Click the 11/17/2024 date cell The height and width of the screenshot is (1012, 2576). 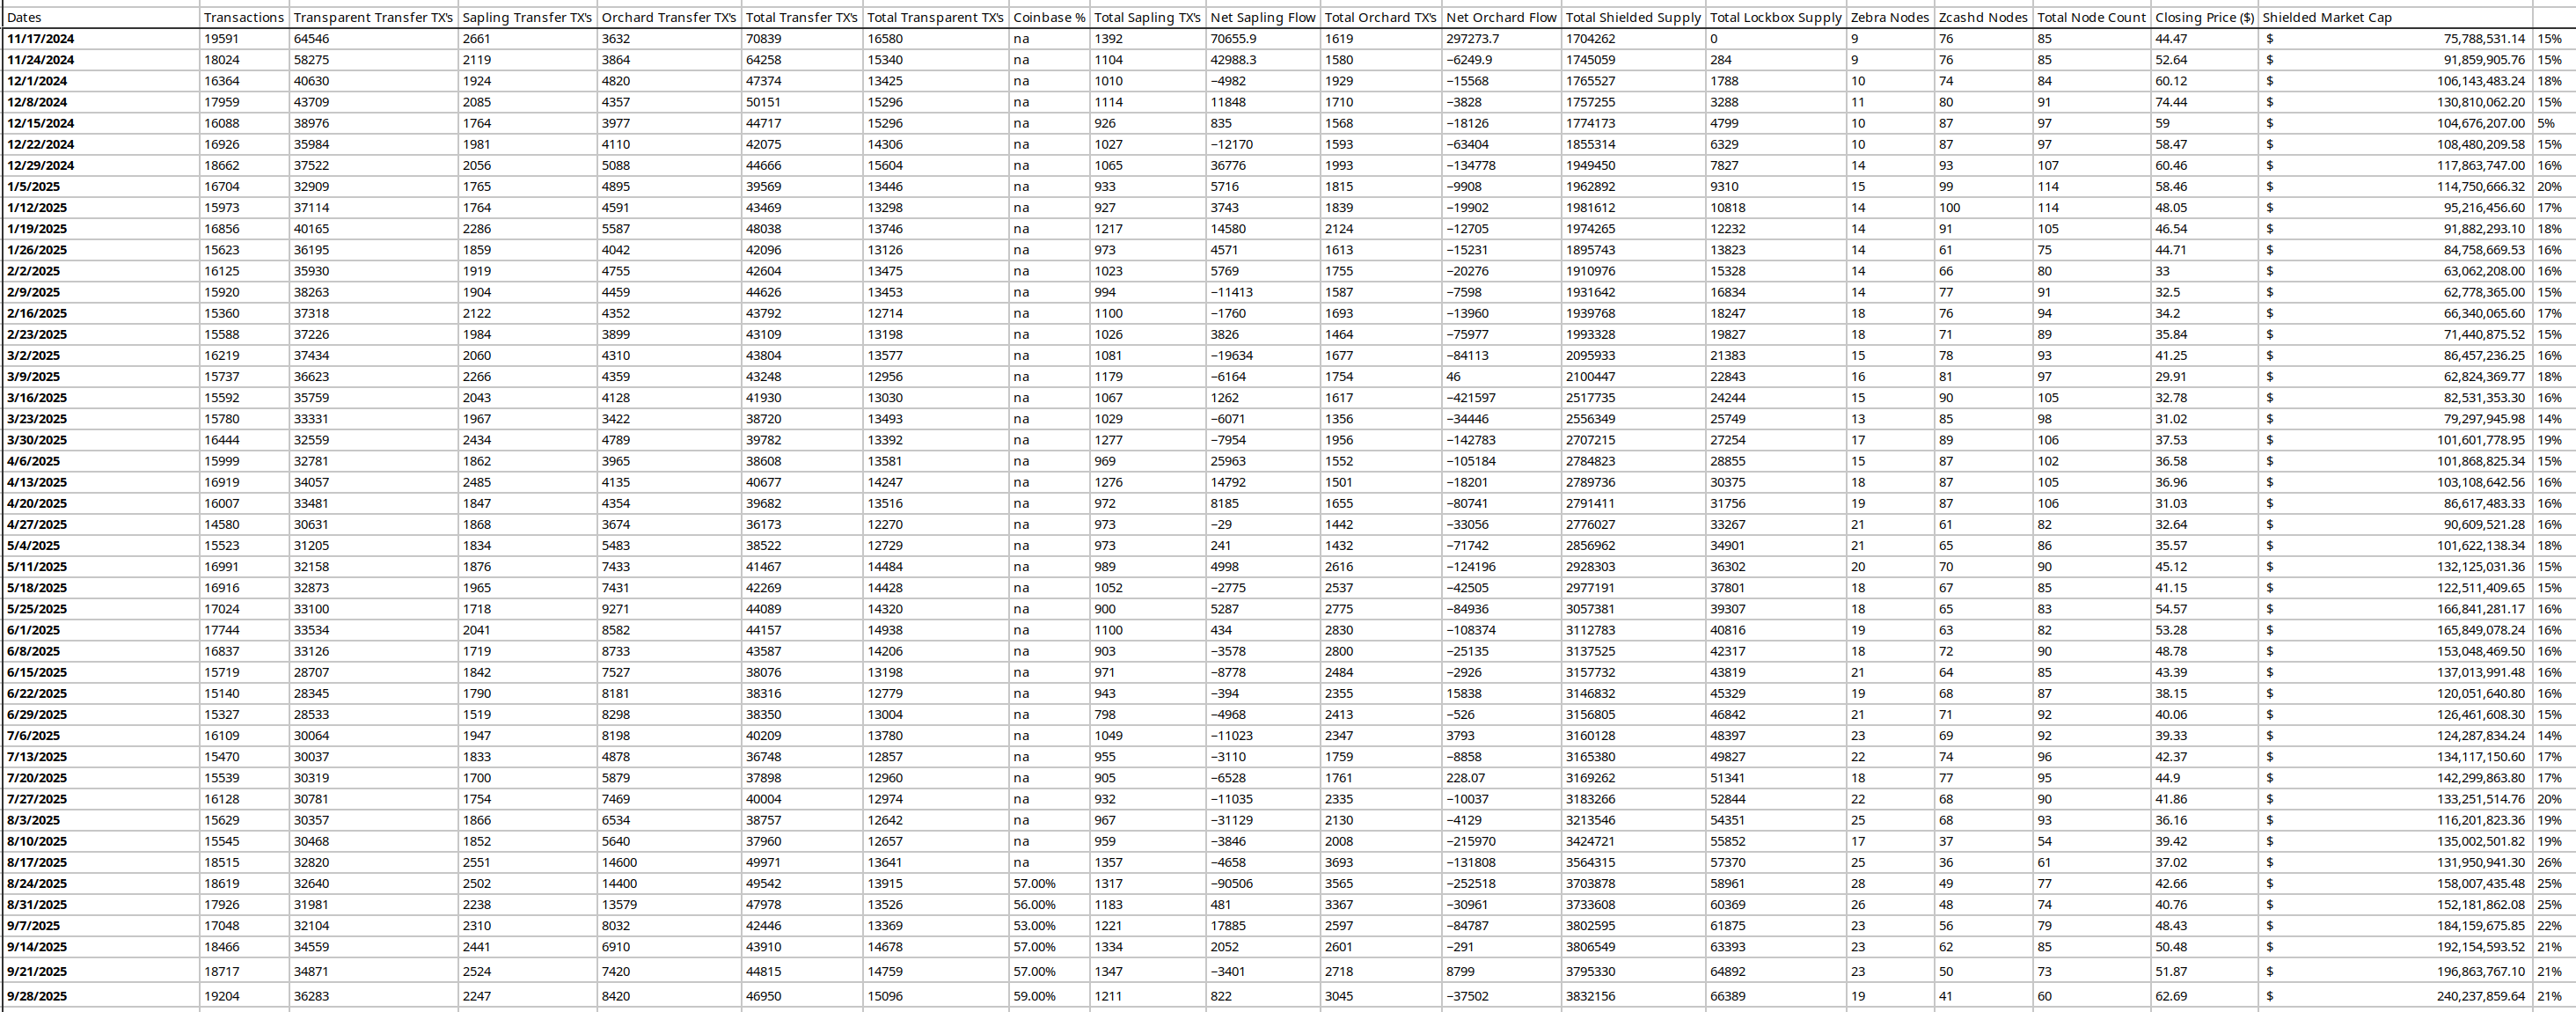click(40, 39)
